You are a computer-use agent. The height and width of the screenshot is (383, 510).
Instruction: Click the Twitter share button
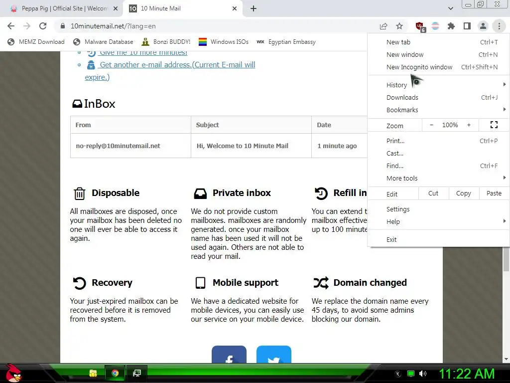click(x=273, y=355)
